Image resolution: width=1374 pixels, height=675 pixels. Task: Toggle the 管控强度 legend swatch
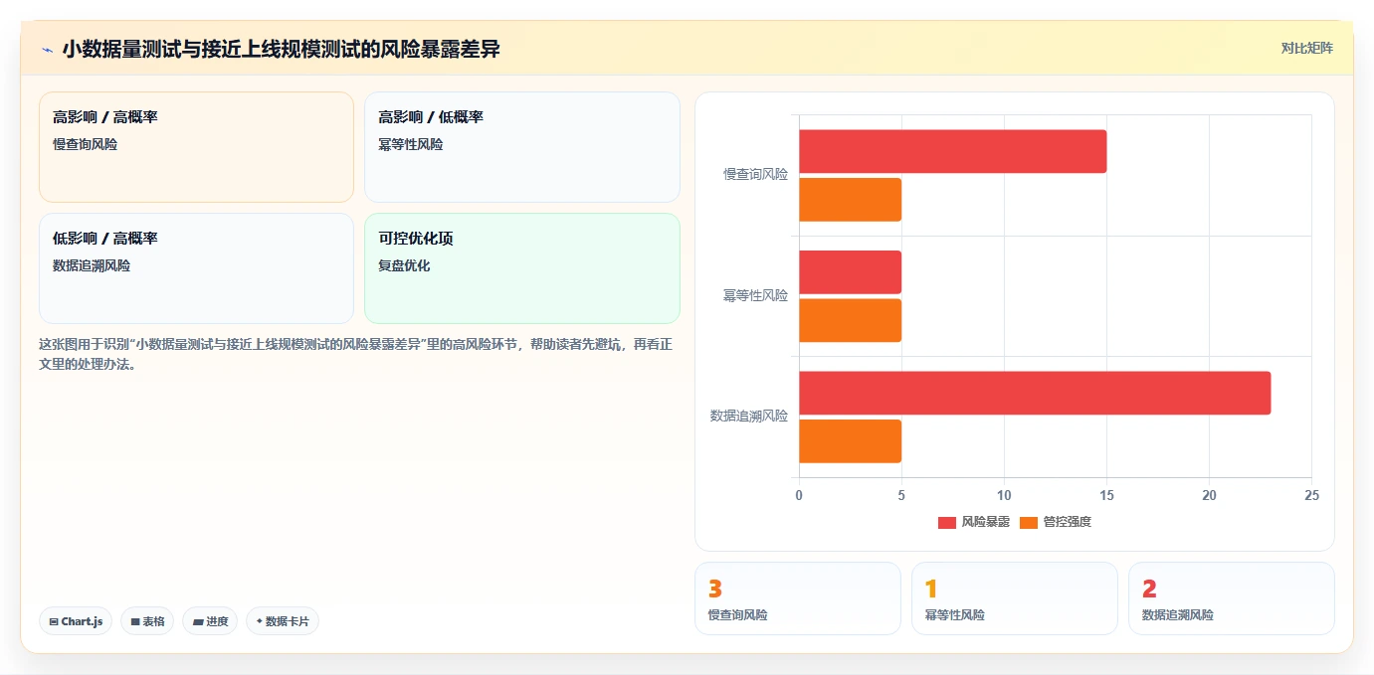1029,522
